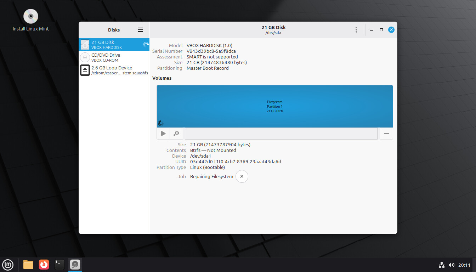
Task: Open the volume control in tray
Action: [451, 265]
